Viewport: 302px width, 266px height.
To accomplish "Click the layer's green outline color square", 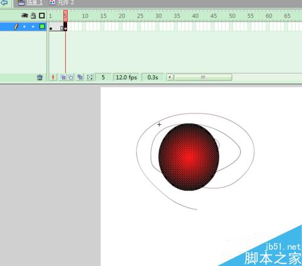I will tap(42, 27).
